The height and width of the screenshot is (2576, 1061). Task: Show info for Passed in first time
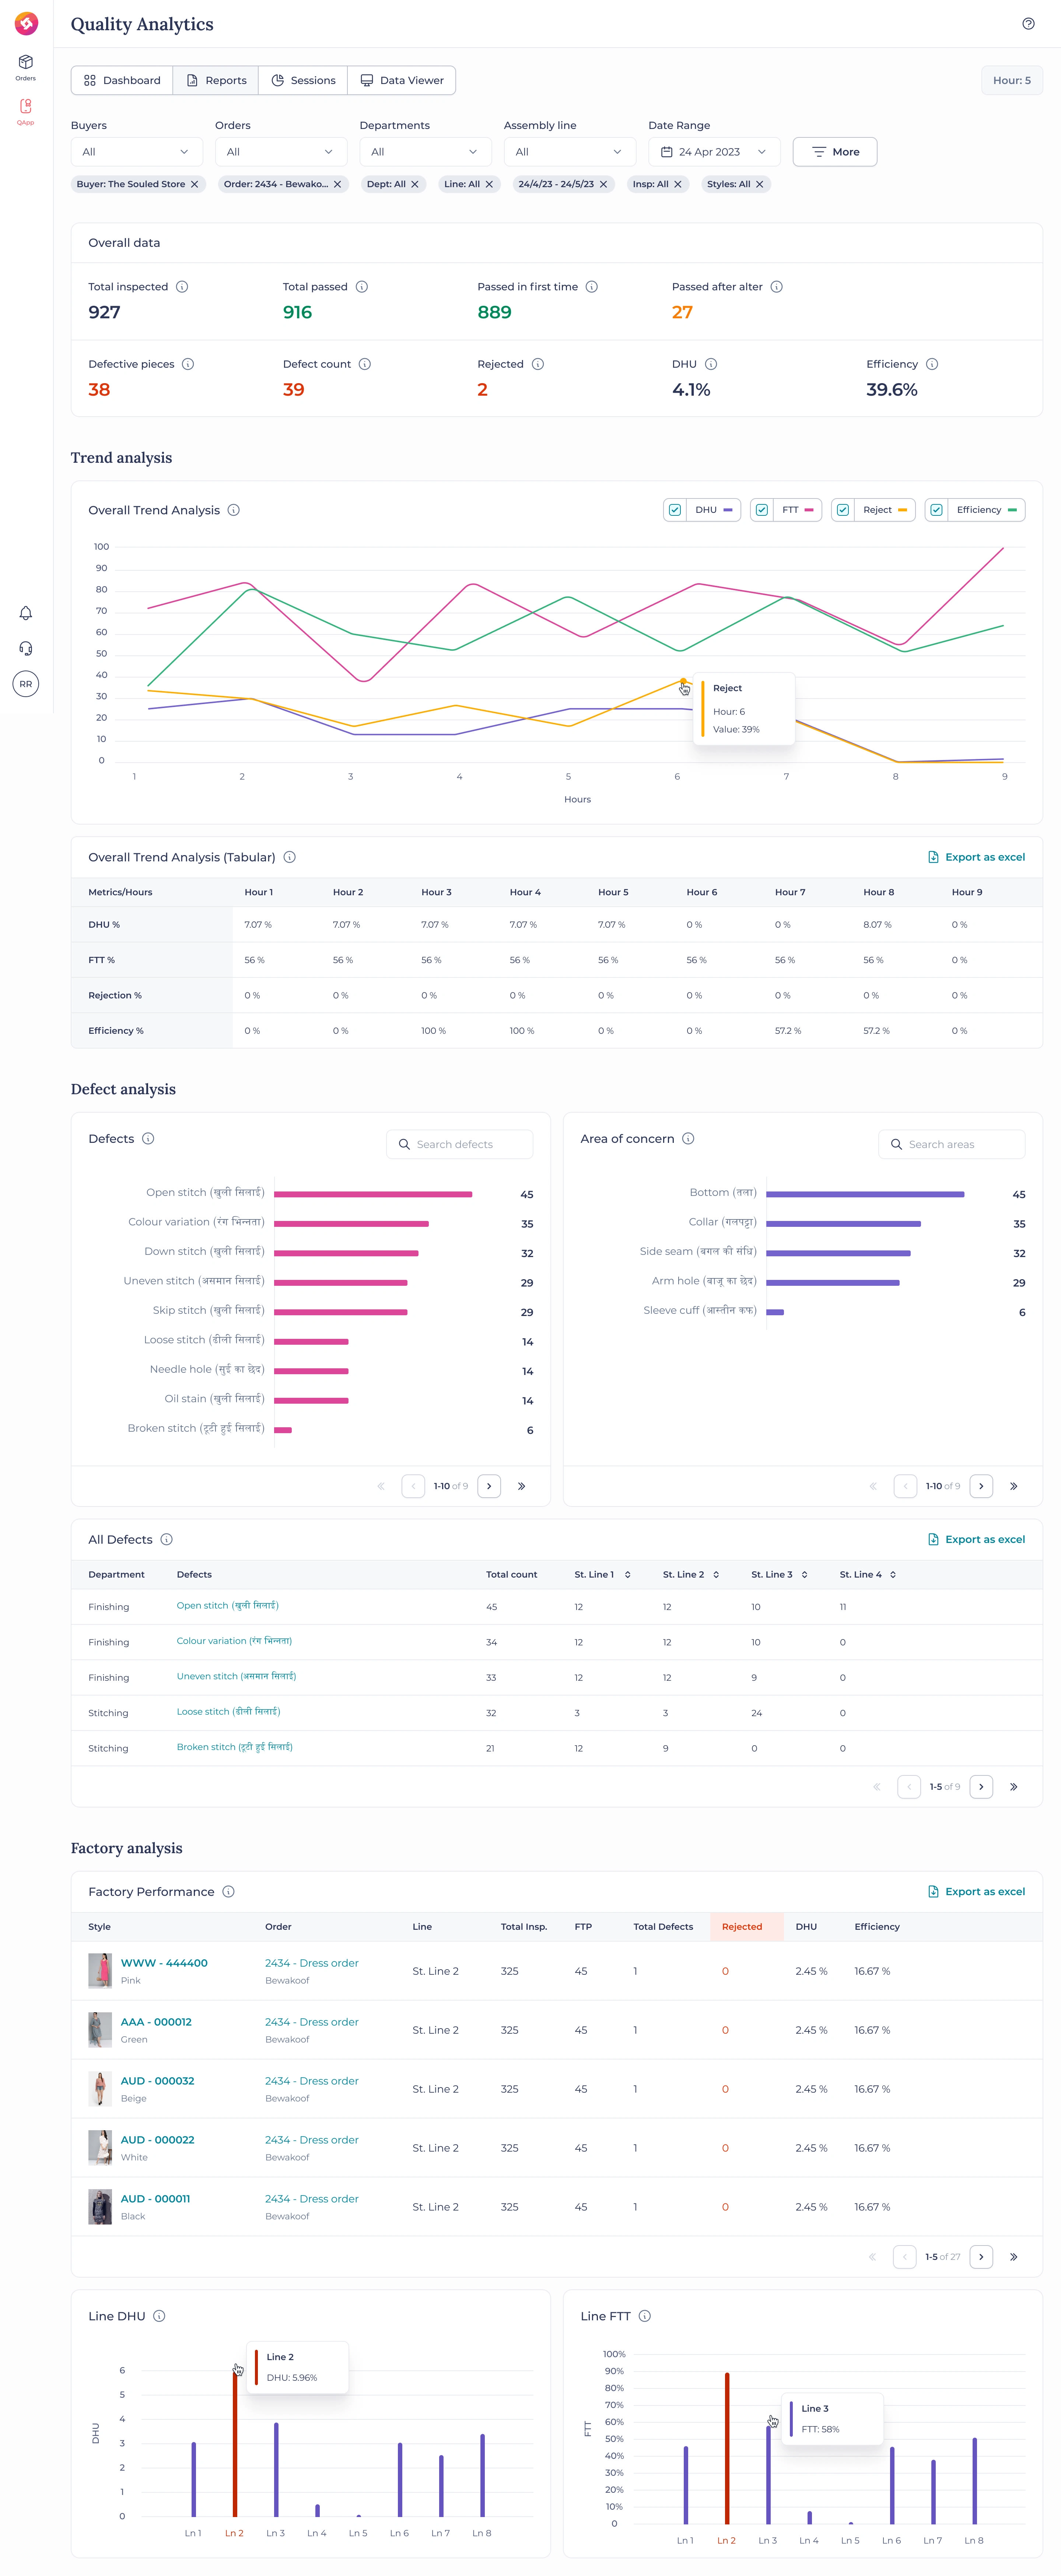click(x=592, y=287)
